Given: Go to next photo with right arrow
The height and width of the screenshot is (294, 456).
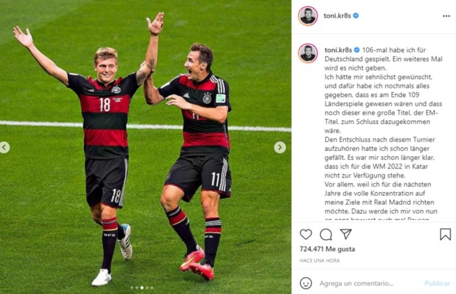Looking at the screenshot, I should tap(279, 148).
